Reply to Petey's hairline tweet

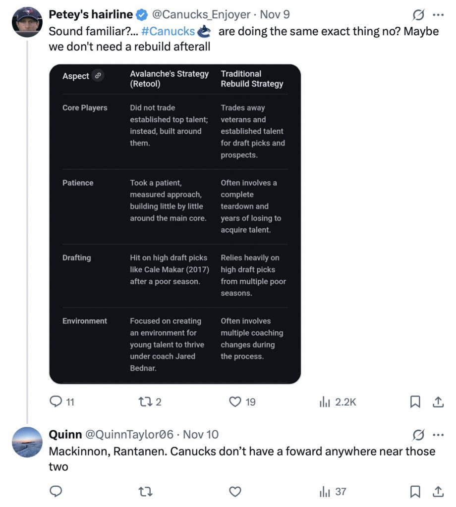pos(57,402)
